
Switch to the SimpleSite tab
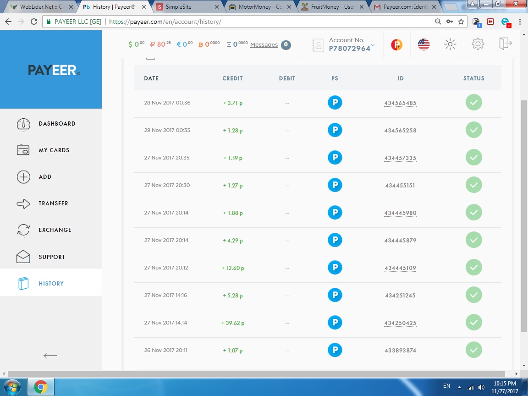tap(187, 7)
